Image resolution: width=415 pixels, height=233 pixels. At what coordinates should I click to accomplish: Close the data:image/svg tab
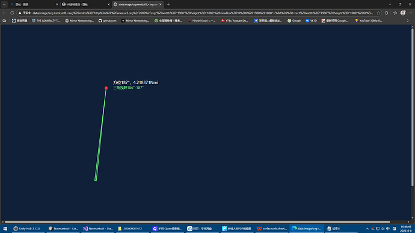click(161, 4)
